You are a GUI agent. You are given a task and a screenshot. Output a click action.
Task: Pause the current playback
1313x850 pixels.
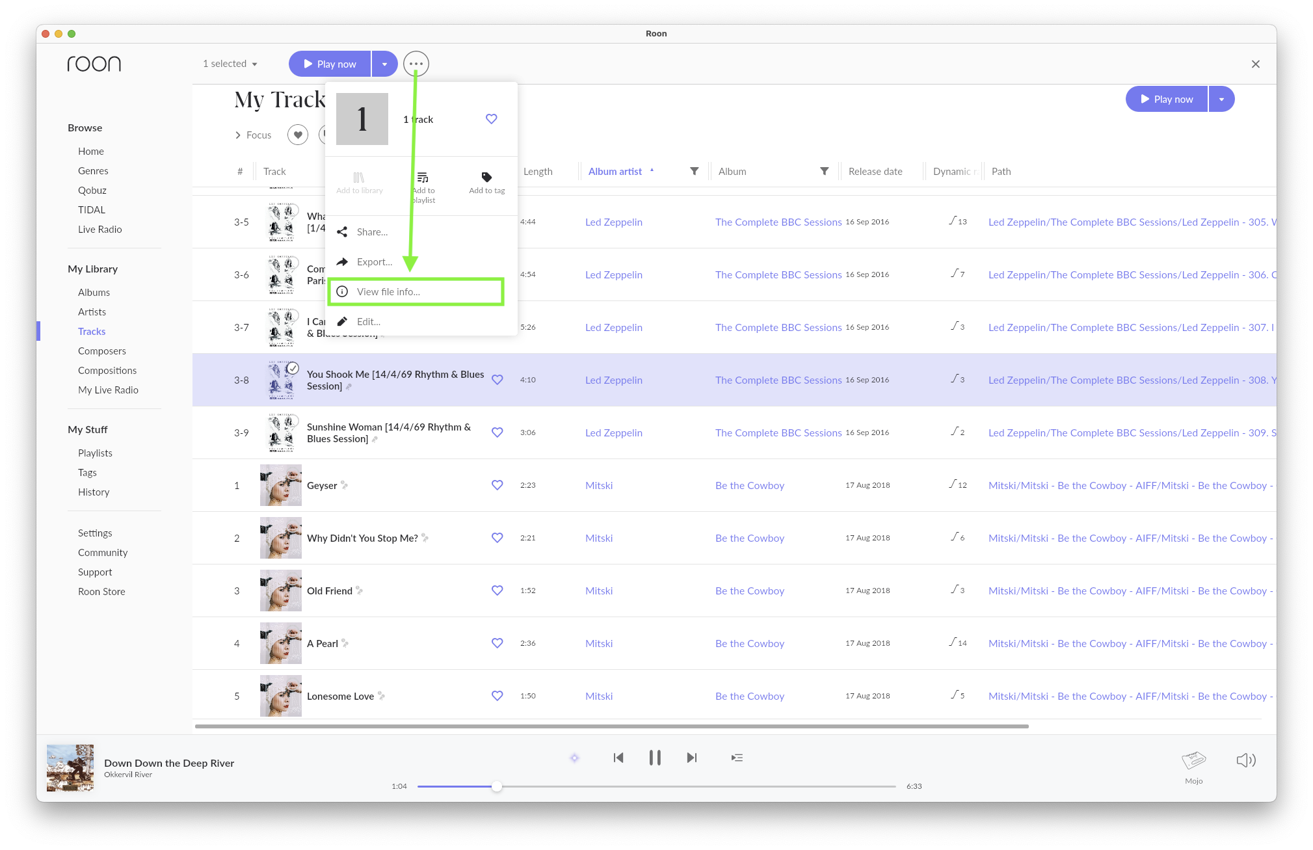(x=655, y=758)
